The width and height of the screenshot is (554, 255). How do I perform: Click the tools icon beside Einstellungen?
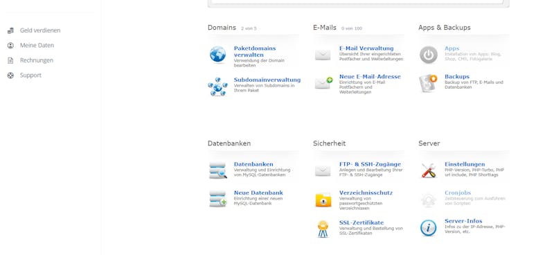click(x=429, y=170)
